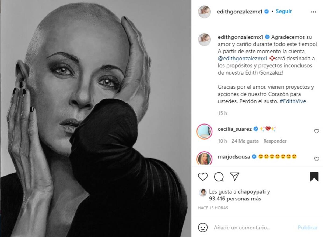Screen dimensions: 323x237
Task: Click the Seguir follow button
Action: point(284,12)
